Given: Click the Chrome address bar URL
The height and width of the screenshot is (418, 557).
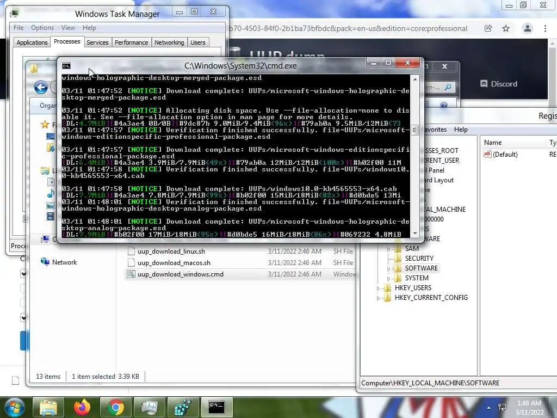Looking at the screenshot, I should tap(349, 28).
